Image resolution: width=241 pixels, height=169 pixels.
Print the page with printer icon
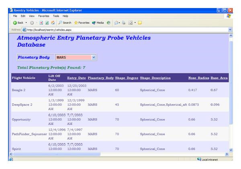point(124,23)
